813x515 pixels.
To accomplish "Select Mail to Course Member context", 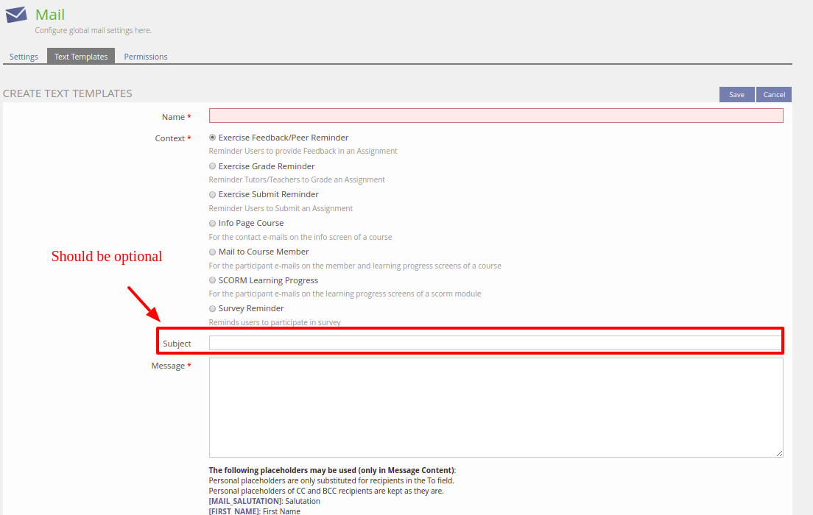I will 213,252.
